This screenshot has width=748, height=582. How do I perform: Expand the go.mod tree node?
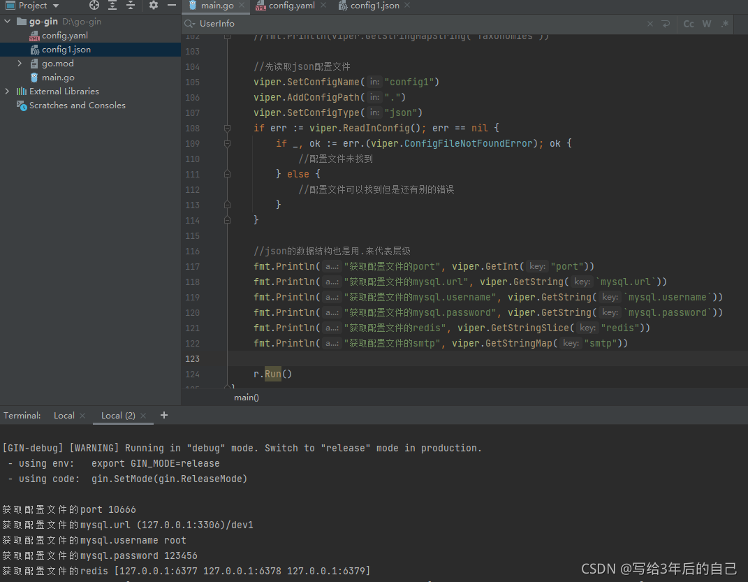tap(19, 64)
